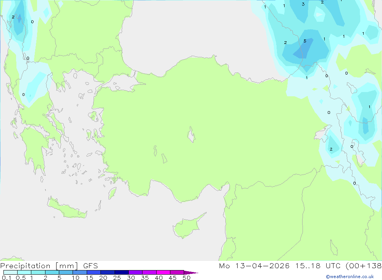This screenshot has height=280, width=382.
Task: Click the large lake in central Turkey
Action: point(191,134)
